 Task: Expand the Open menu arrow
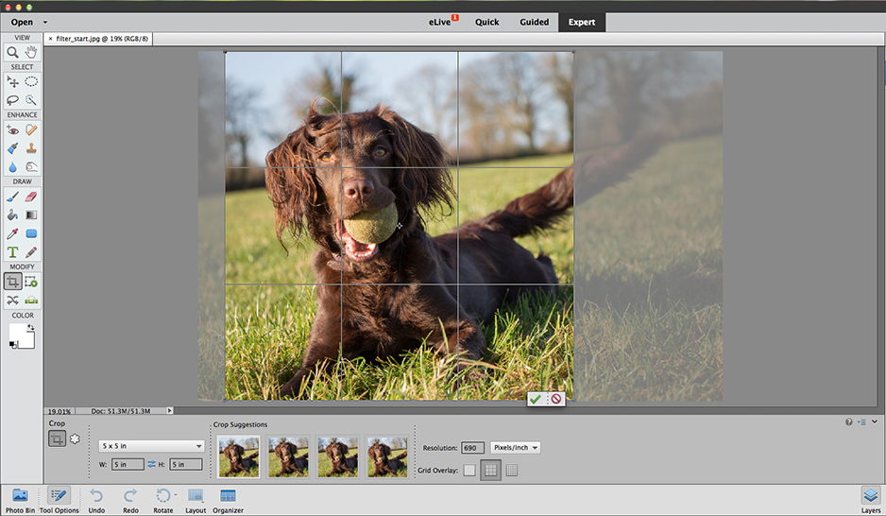click(x=45, y=23)
